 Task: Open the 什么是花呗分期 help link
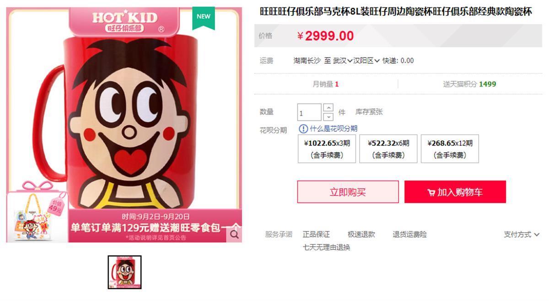(x=334, y=129)
